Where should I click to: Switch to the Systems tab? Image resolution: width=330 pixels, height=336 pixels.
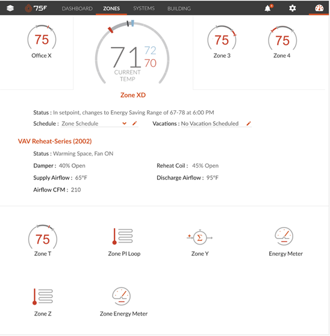point(144,8)
